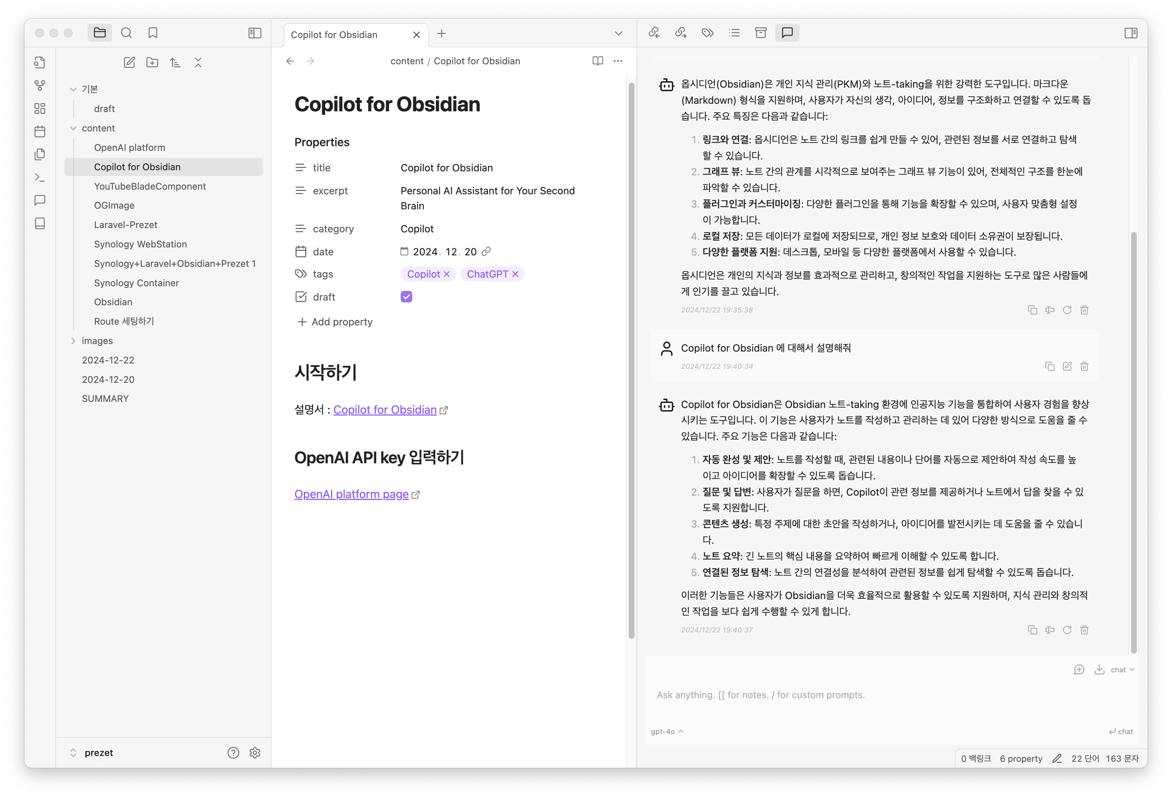Create a new folder icon
The image size is (1172, 798).
152,62
